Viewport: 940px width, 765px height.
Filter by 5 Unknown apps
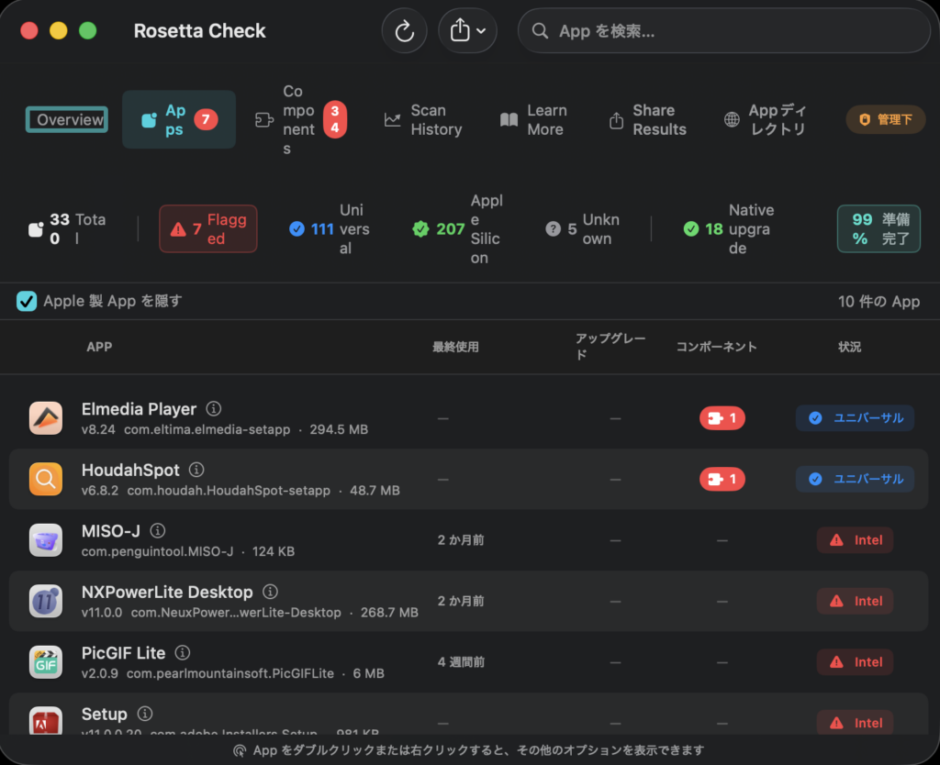point(582,228)
